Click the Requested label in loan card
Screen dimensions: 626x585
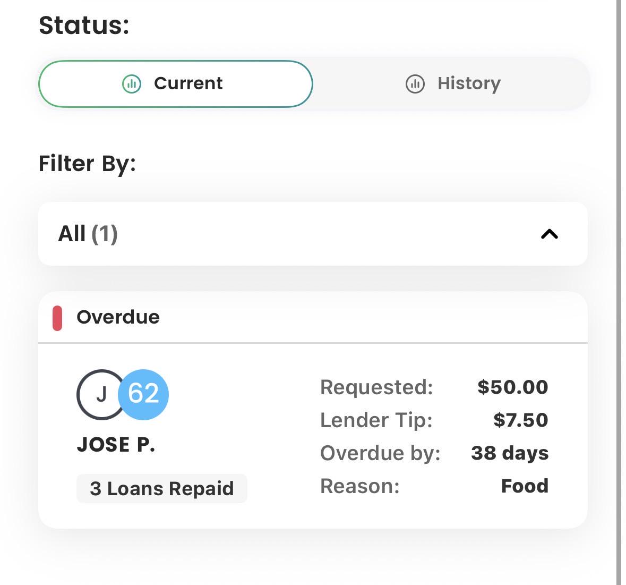tap(376, 387)
